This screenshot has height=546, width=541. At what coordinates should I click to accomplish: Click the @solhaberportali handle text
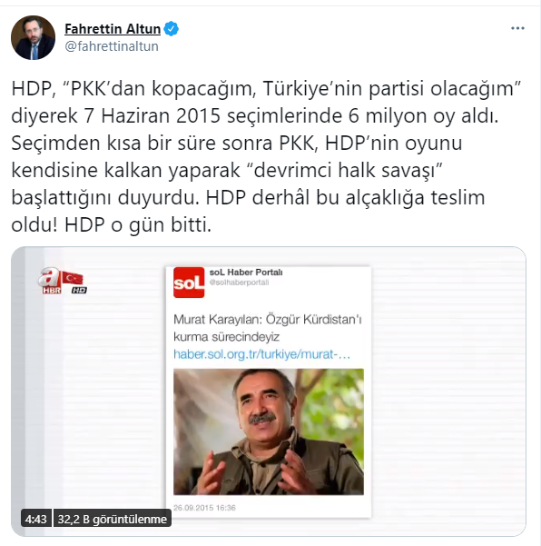239,283
